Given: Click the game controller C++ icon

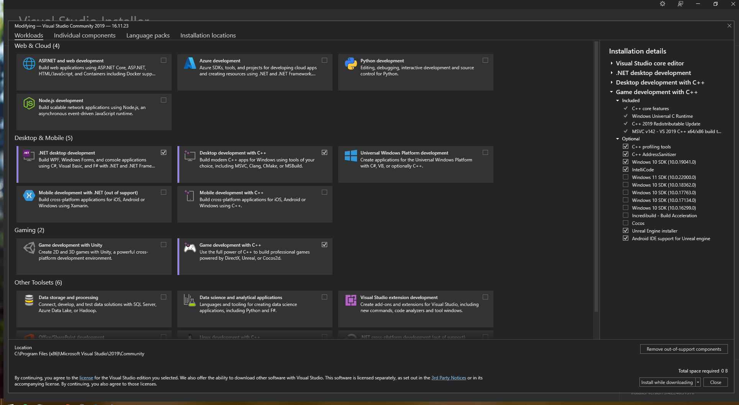Looking at the screenshot, I should click(190, 248).
